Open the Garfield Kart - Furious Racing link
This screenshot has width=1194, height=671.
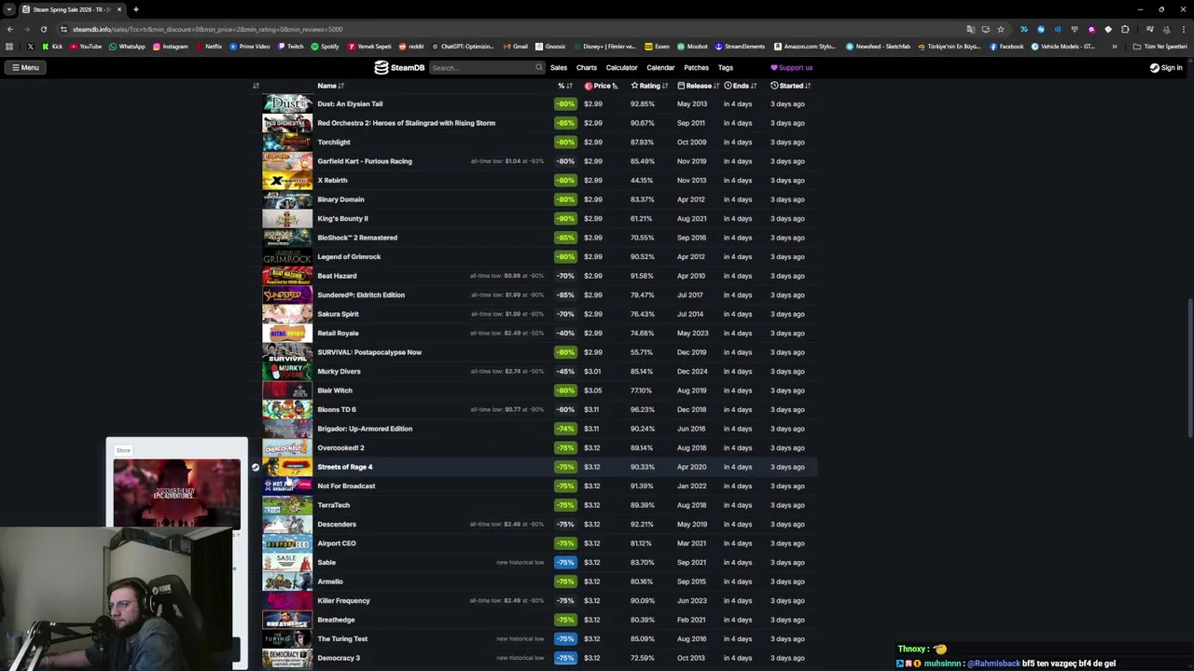pyautogui.click(x=364, y=161)
